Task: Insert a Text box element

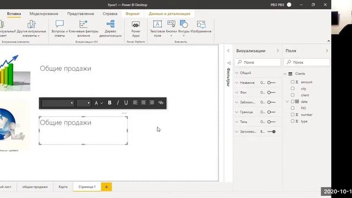Action: [x=157, y=29]
